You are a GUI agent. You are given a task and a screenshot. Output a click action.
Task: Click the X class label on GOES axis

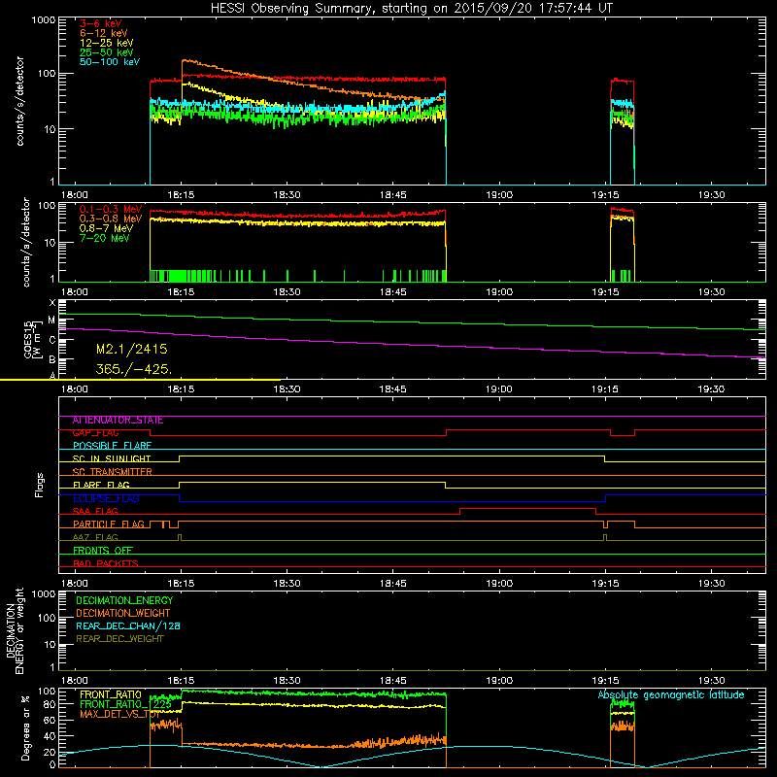click(52, 303)
